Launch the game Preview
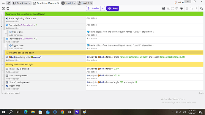 [93, 8]
